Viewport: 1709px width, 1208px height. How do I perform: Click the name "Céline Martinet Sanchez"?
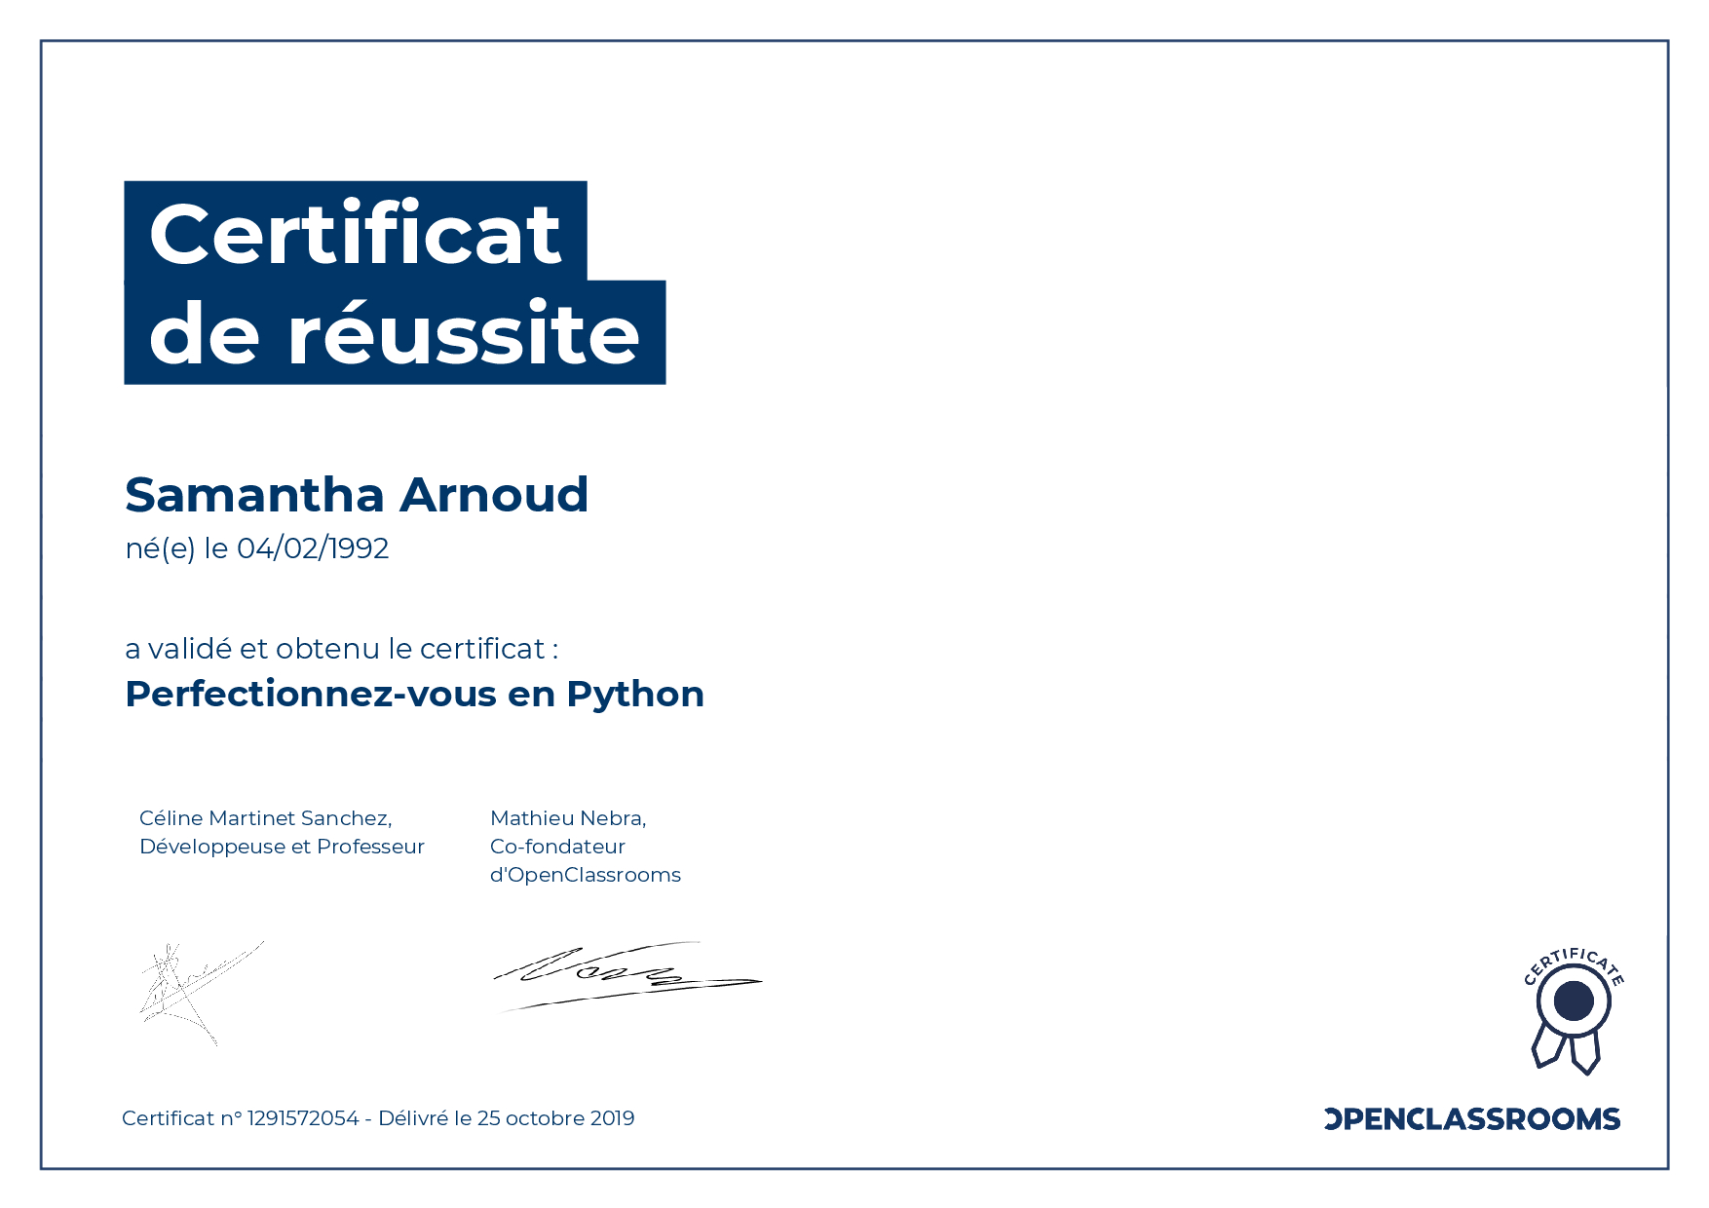265,818
